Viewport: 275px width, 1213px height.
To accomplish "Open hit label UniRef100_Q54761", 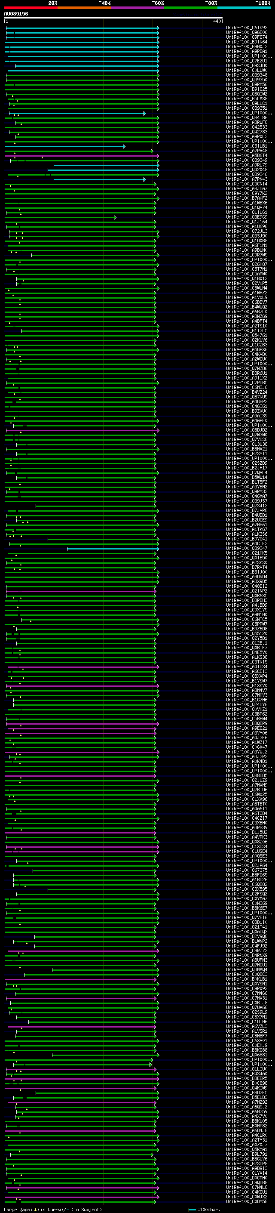I will (x=247, y=336).
